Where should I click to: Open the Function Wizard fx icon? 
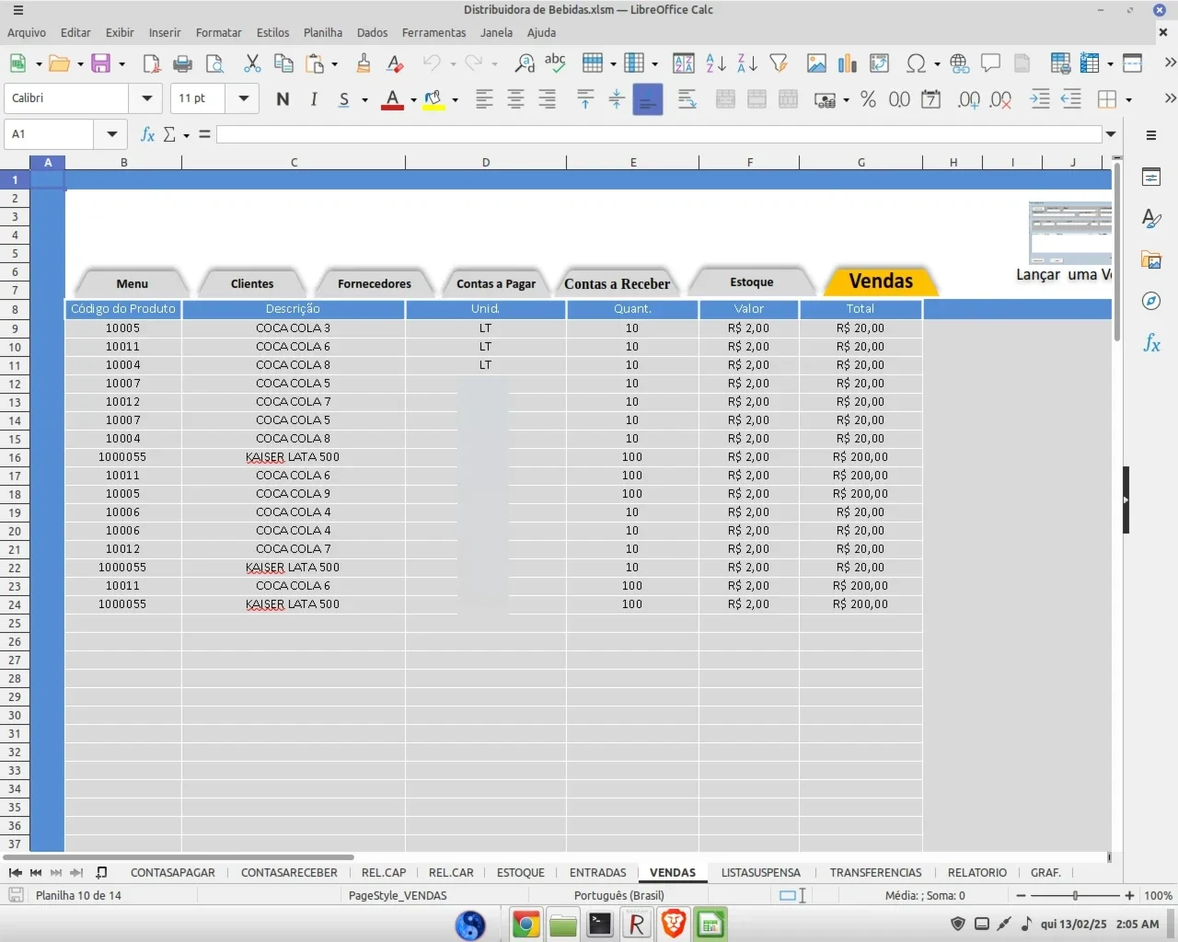pyautogui.click(x=147, y=134)
